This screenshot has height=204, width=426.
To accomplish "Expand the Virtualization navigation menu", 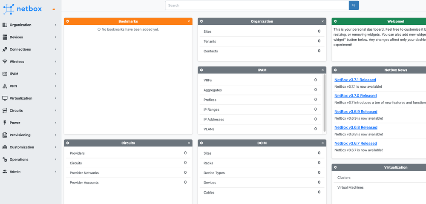I will 29,98.
